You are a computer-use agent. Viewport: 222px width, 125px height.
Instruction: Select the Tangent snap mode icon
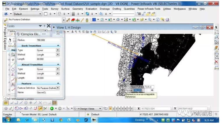click(x=45, y=103)
